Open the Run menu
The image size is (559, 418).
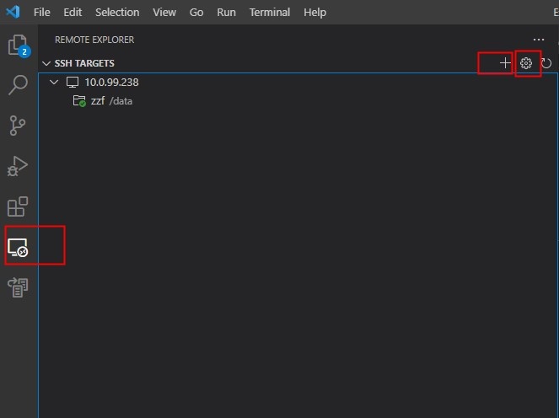click(x=226, y=13)
